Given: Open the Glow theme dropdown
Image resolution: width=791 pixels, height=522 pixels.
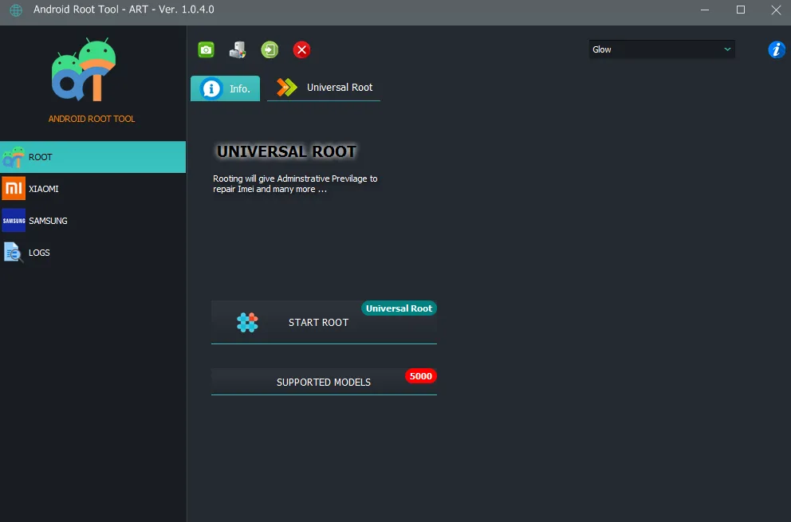Looking at the screenshot, I should click(x=661, y=49).
